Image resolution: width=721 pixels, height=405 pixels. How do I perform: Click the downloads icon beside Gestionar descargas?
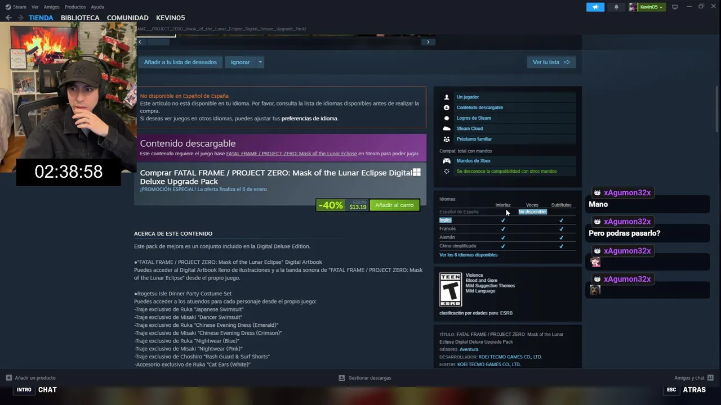point(342,378)
